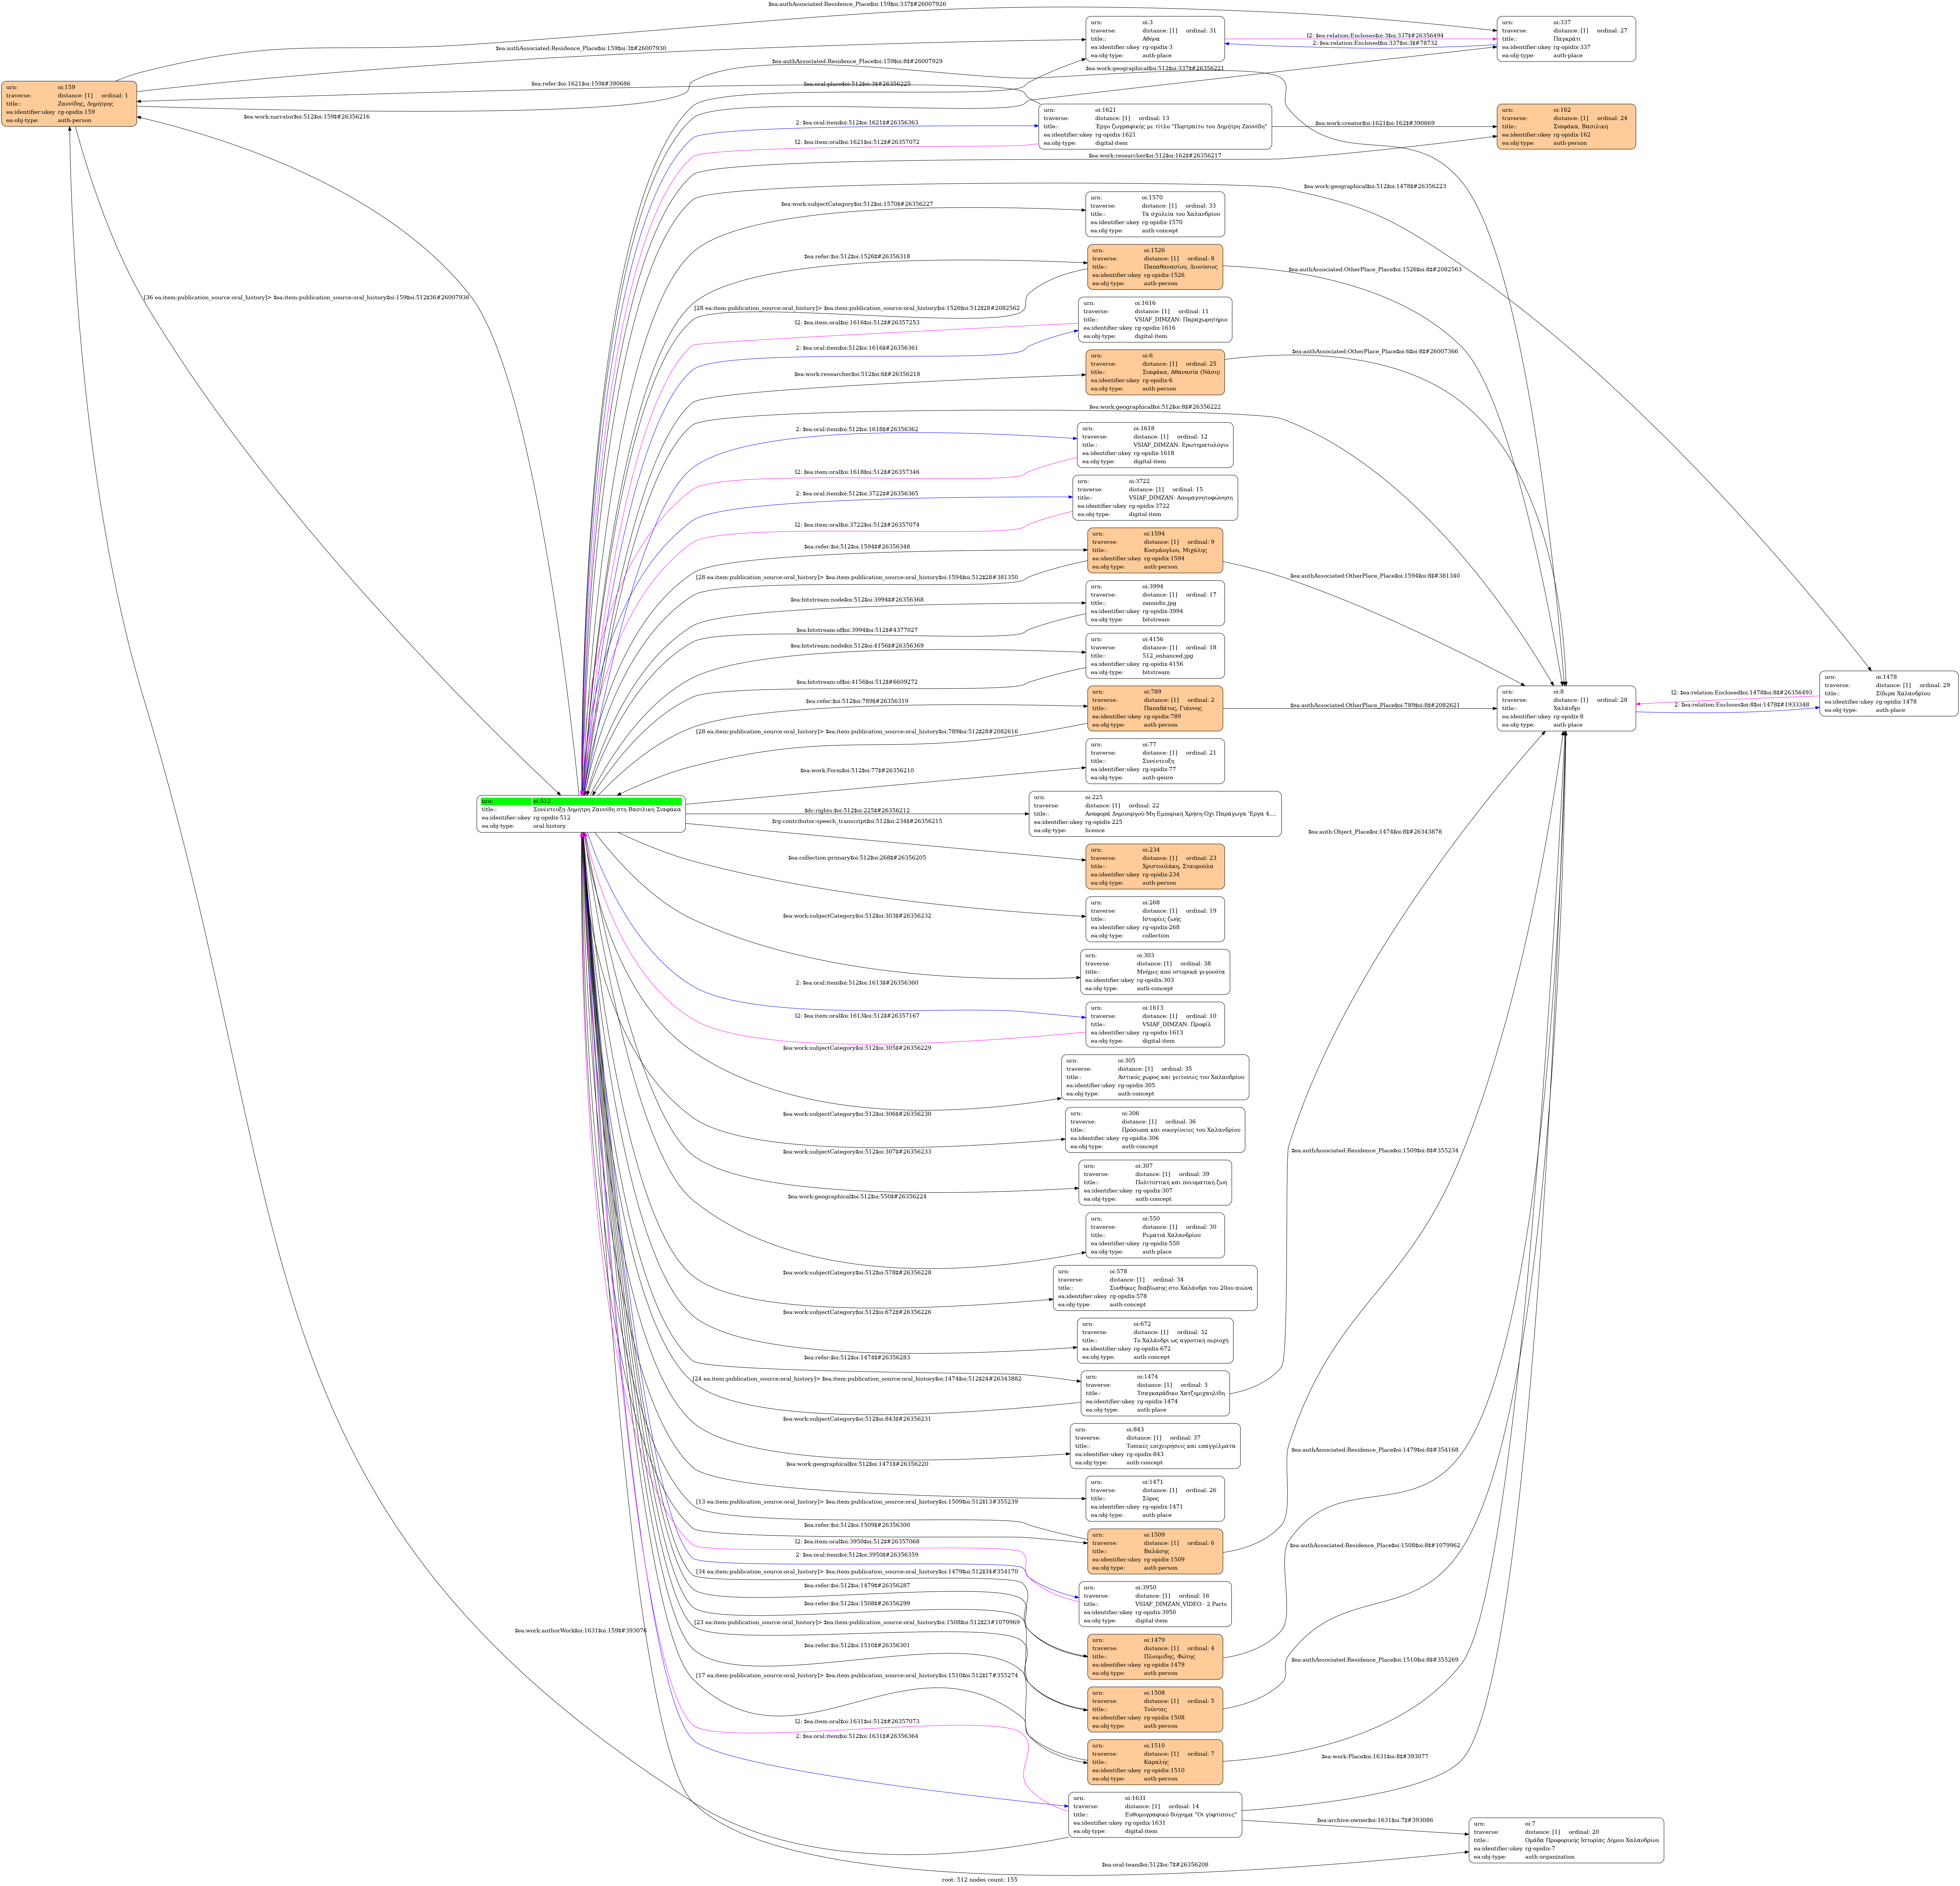Click the green root node oi:512
This screenshot has width=1960, height=1886.
pyautogui.click(x=581, y=813)
